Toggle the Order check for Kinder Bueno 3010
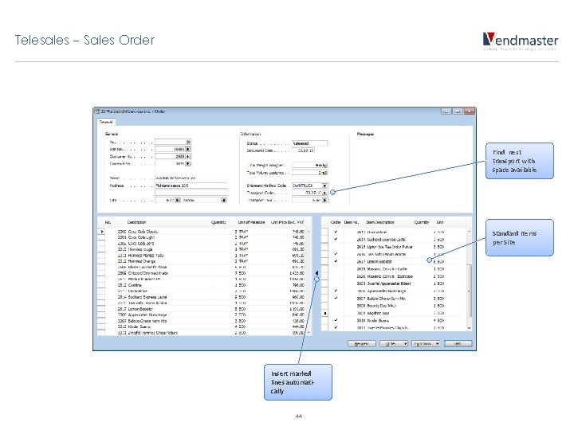The width and height of the screenshot is (574, 430). click(336, 320)
